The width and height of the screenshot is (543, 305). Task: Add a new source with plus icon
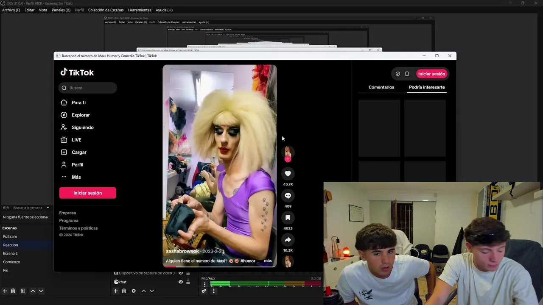(115, 291)
